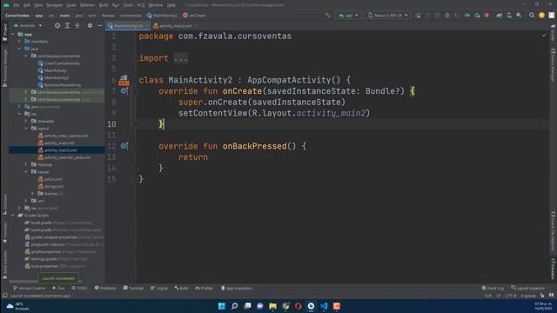Viewport: 557px width, 313px height.
Task: Click the Collapse All icon in Project panel
Action: pos(77,25)
